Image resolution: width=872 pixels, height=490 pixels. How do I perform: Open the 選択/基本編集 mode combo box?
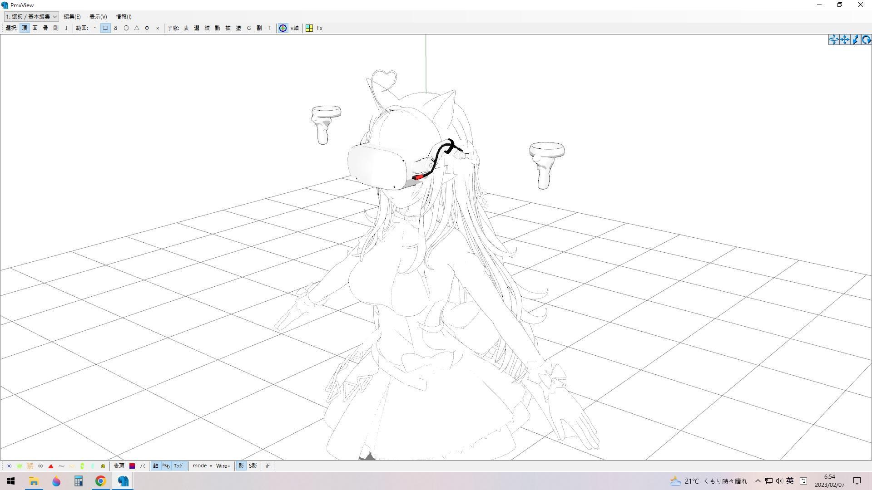coord(31,17)
